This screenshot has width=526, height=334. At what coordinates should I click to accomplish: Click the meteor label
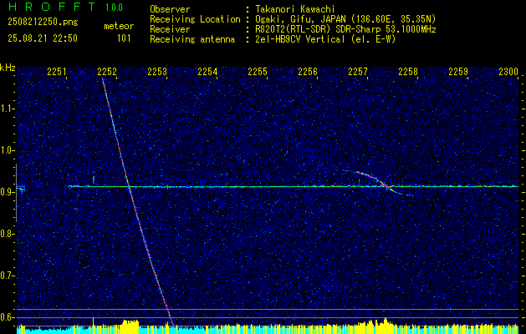click(119, 26)
